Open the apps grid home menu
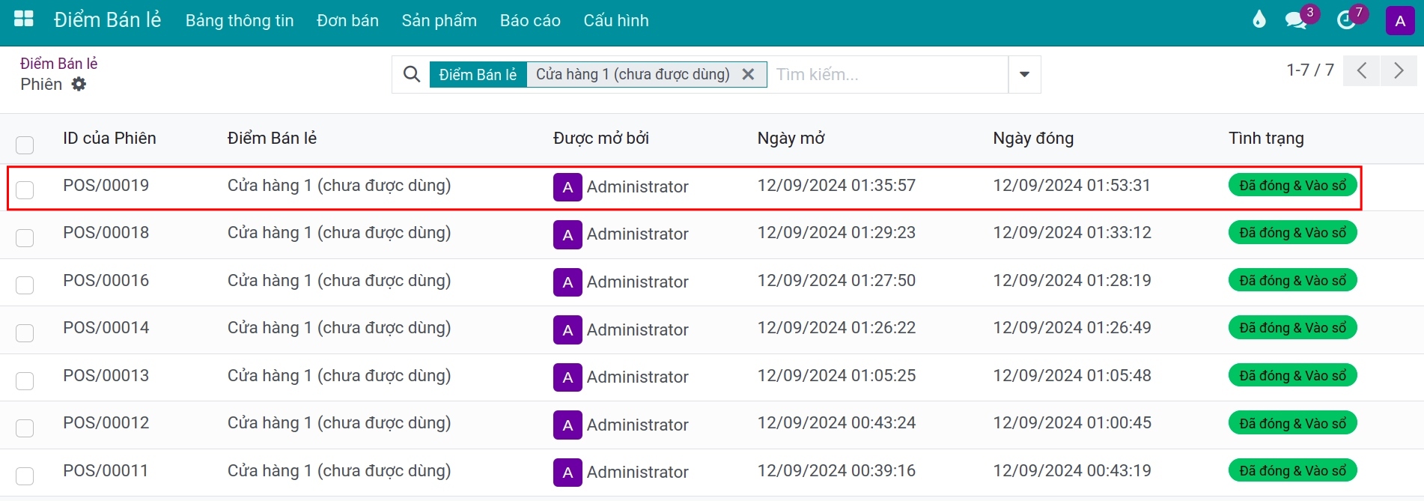This screenshot has height=501, width=1424. [x=24, y=19]
